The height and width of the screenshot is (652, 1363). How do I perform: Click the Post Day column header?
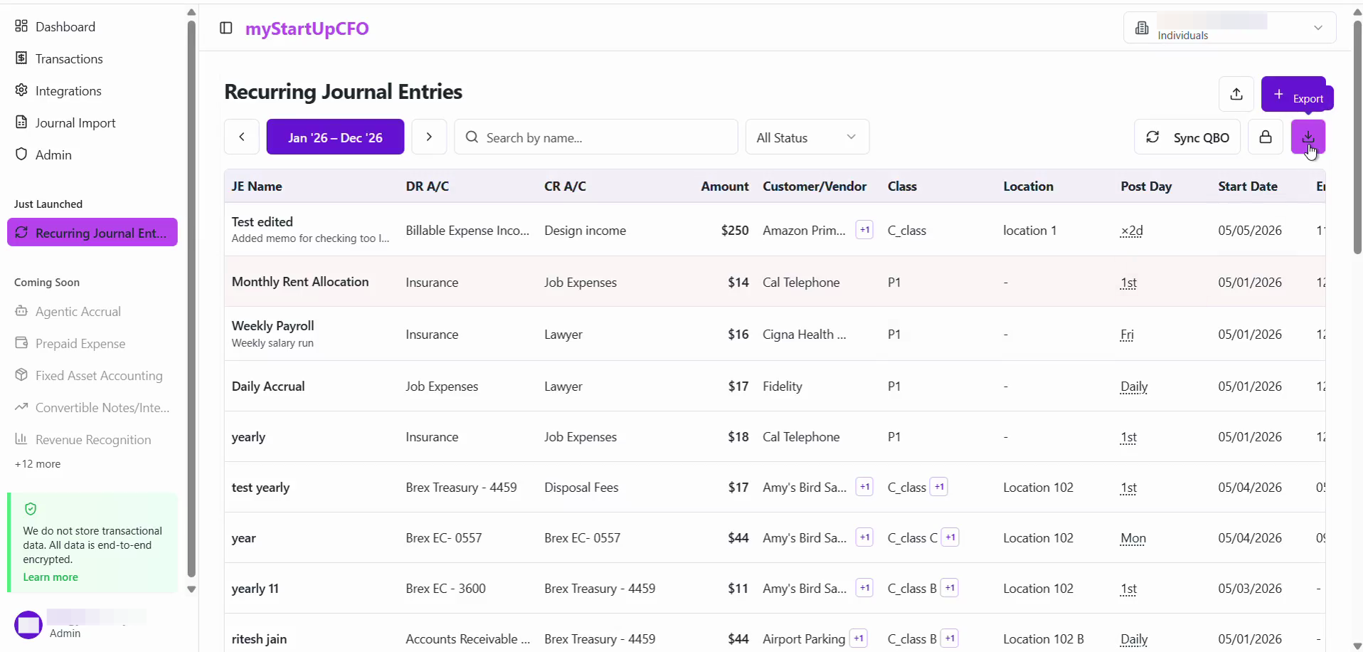1146,186
